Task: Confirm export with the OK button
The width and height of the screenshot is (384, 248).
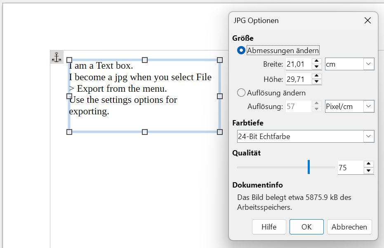Action: pos(306,227)
